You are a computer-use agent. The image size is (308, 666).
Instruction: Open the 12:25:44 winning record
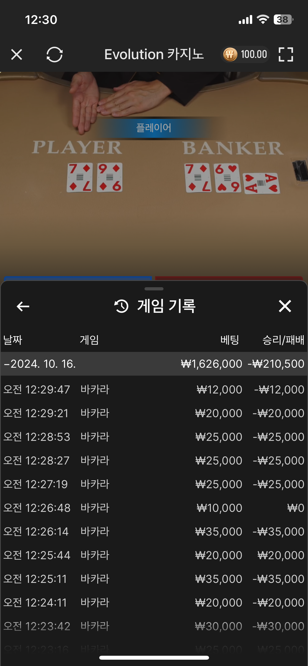pyautogui.click(x=154, y=555)
